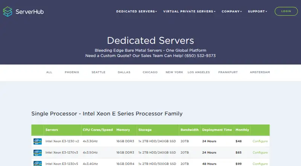Click the $65 monthly price
The height and width of the screenshot is (166, 301).
click(x=239, y=152)
